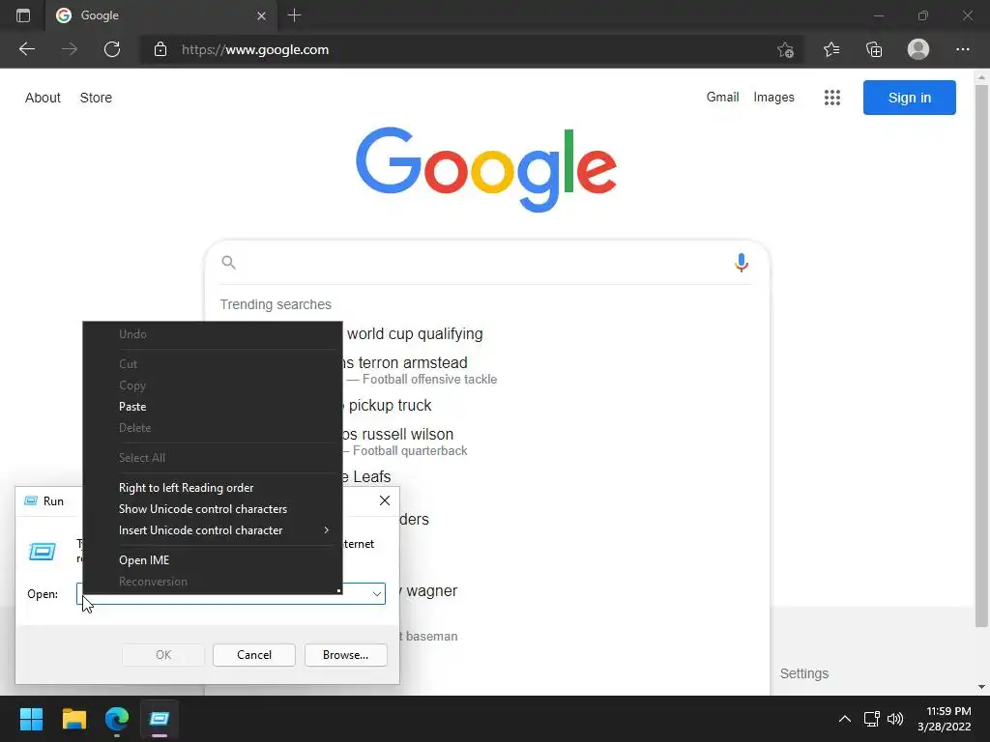The width and height of the screenshot is (990, 742).
Task: Open the Windows Start menu
Action: (31, 719)
